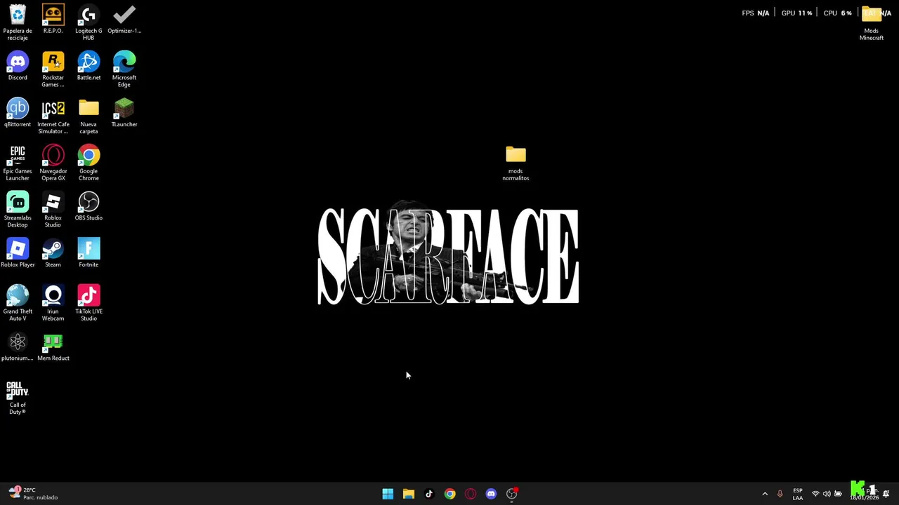Select the Roblox Studio icon
This screenshot has width=899, height=505.
(x=53, y=210)
